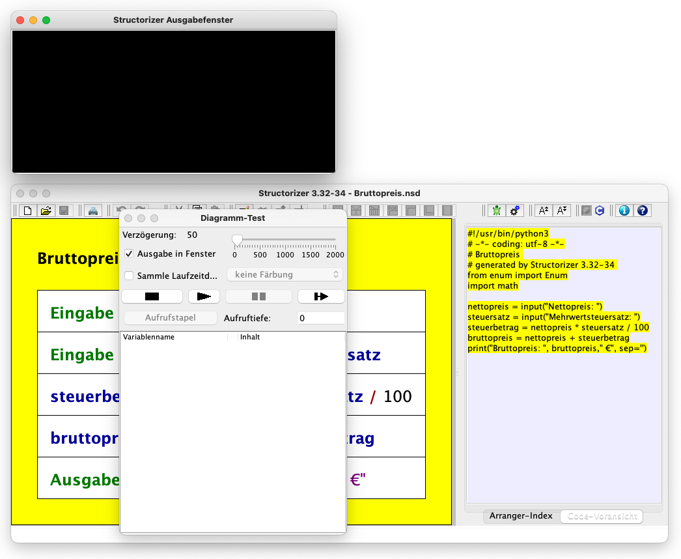Image resolution: width=681 pixels, height=559 pixels.
Task: Click the Aufruftiefe input field
Action: pyautogui.click(x=321, y=318)
